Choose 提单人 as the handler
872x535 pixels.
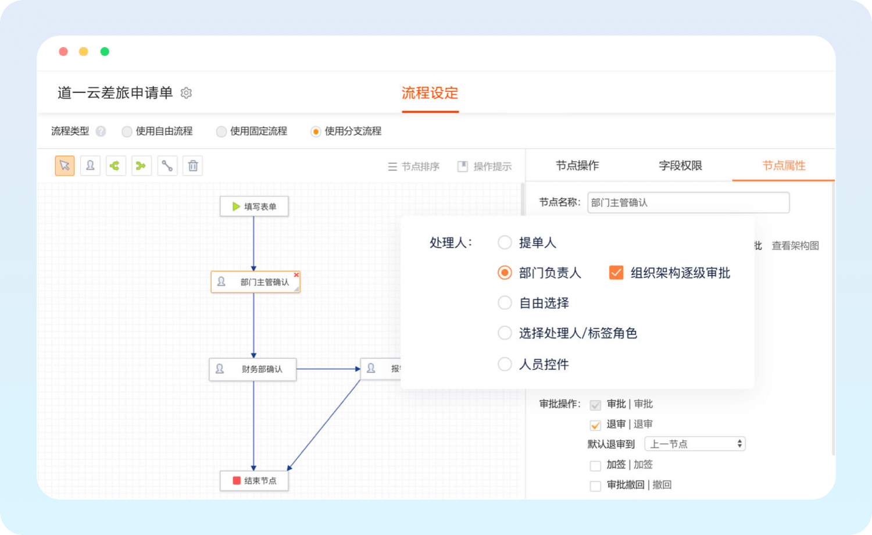click(505, 242)
